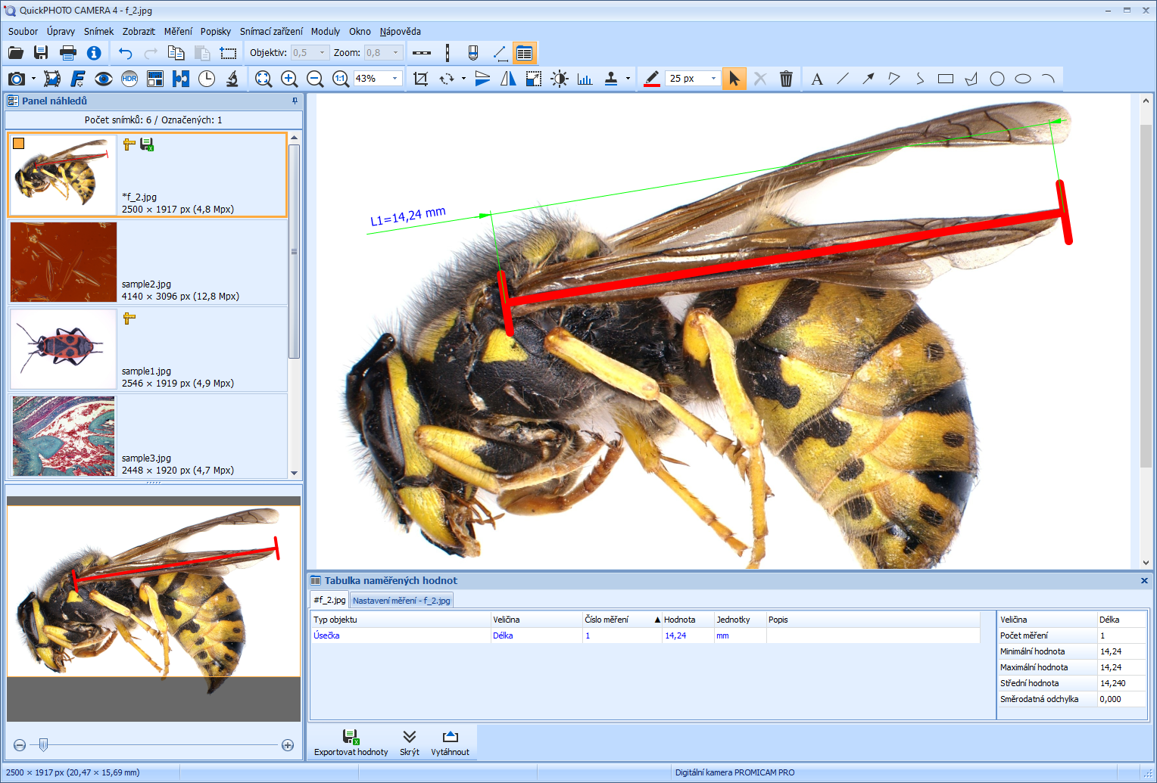Fit image to window with zoom-fit icon
This screenshot has width=1157, height=783.
[264, 79]
